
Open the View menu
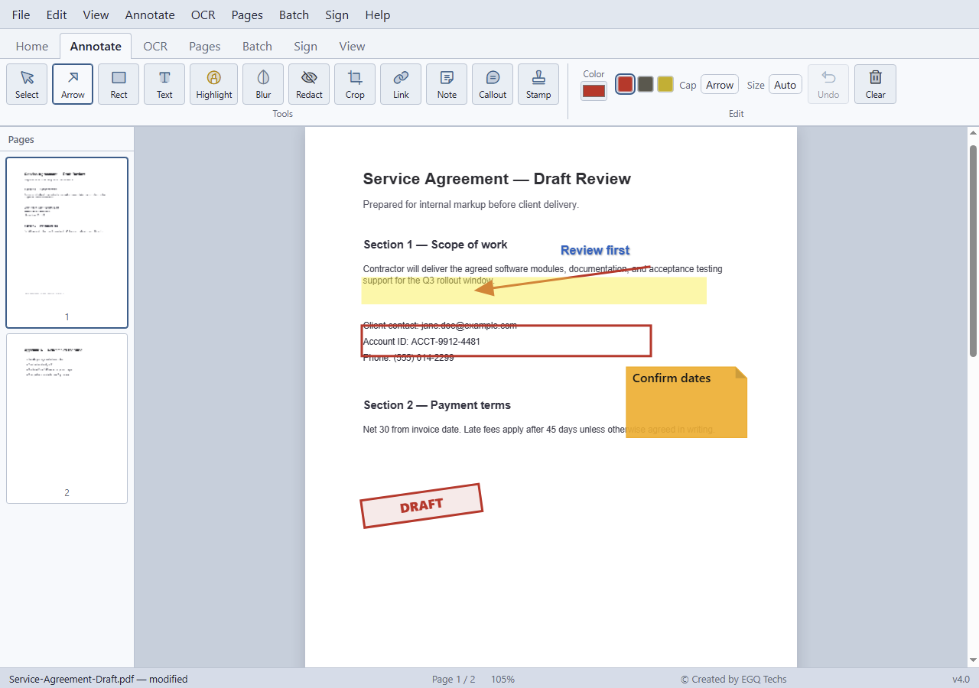click(96, 15)
